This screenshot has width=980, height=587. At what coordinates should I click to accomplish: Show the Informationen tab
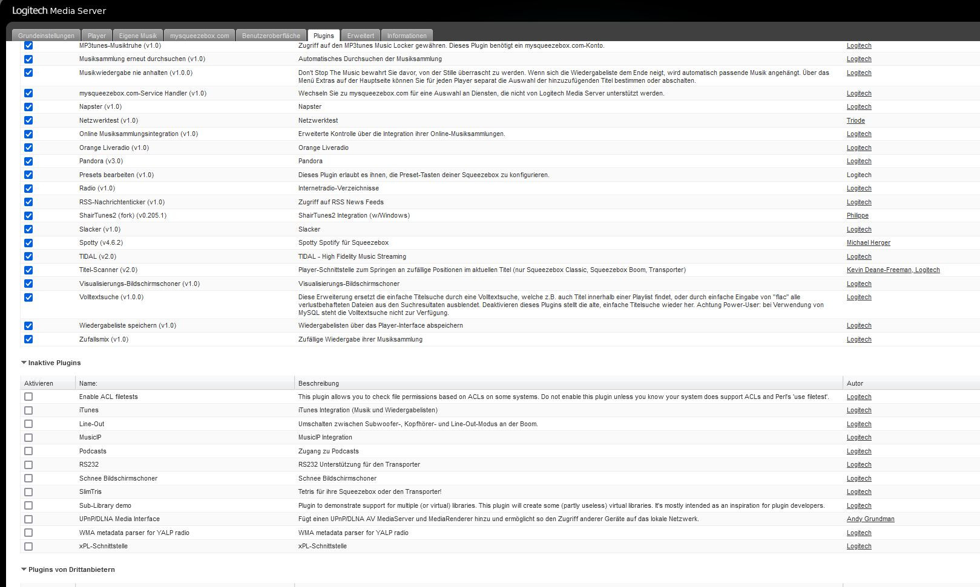pyautogui.click(x=407, y=36)
